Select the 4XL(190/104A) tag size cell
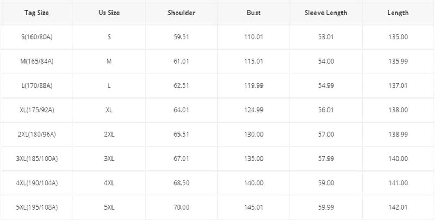The height and width of the screenshot is (220, 435). pyautogui.click(x=37, y=183)
